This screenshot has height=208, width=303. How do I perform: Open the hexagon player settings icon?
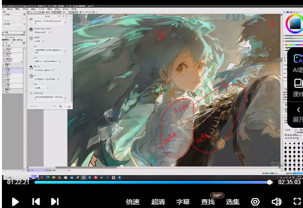(x=255, y=202)
